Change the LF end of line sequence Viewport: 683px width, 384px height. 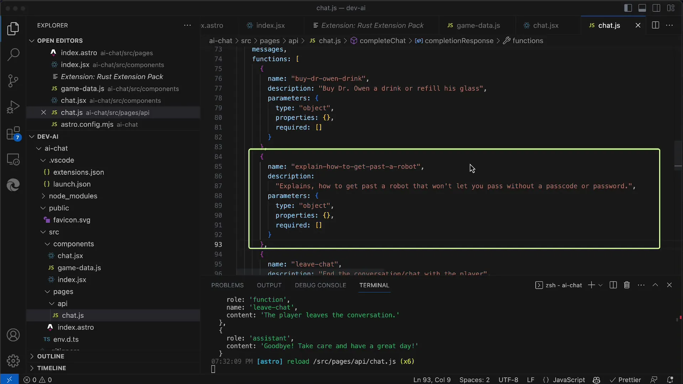pyautogui.click(x=531, y=380)
